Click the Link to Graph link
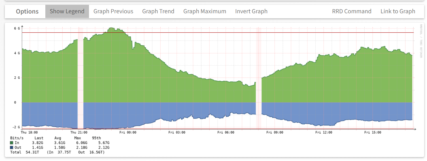The height and width of the screenshot is (161, 427). pyautogui.click(x=398, y=11)
